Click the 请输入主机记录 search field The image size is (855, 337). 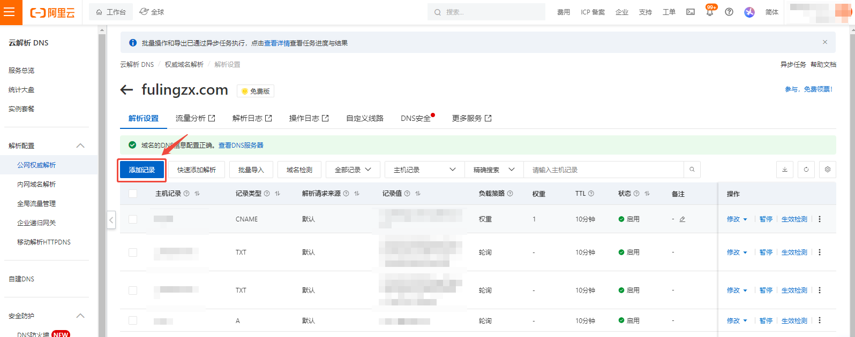(x=603, y=170)
